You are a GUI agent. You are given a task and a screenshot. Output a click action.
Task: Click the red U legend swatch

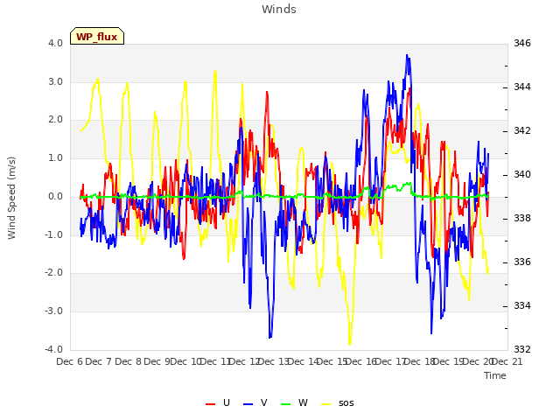tap(210, 404)
